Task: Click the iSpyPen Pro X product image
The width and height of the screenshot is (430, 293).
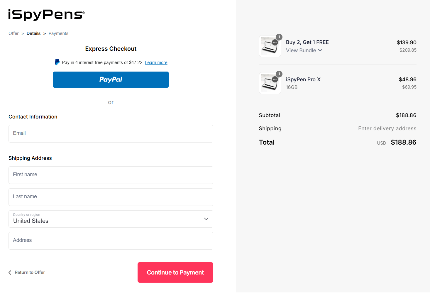Action: (270, 83)
